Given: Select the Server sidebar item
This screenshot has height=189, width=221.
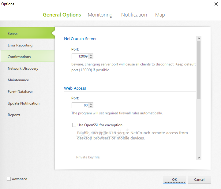Looking at the screenshot, I should coord(28,34).
